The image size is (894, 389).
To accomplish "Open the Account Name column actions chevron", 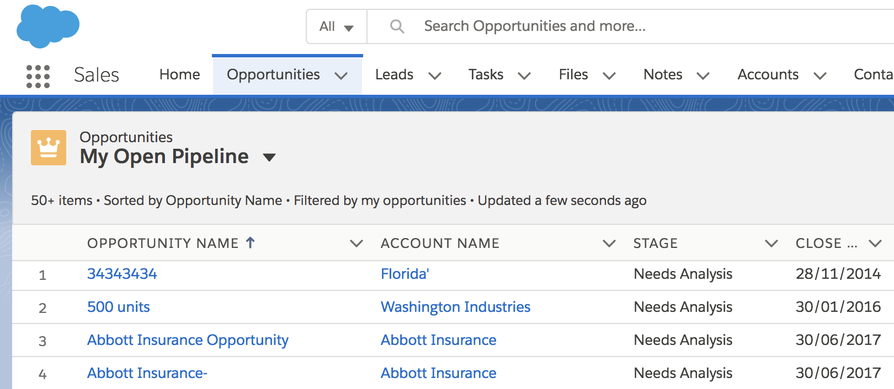I will click(x=609, y=243).
